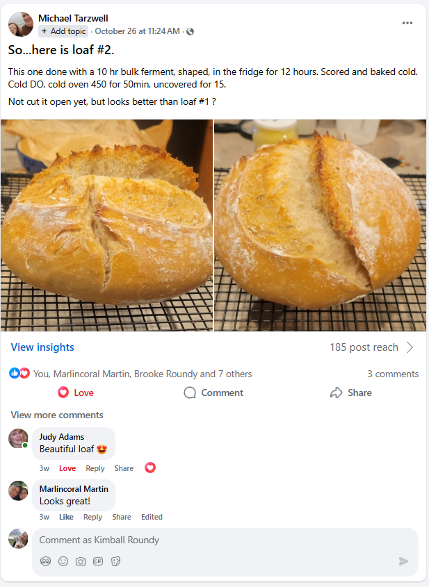Toggle Love on Judy Adams' comment

point(67,468)
